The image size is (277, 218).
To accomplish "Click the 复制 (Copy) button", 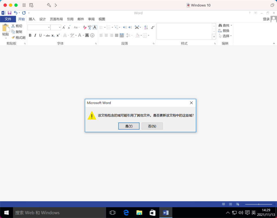I will 17,32.
